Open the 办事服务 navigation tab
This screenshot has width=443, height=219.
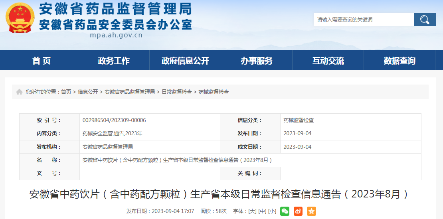click(x=257, y=61)
